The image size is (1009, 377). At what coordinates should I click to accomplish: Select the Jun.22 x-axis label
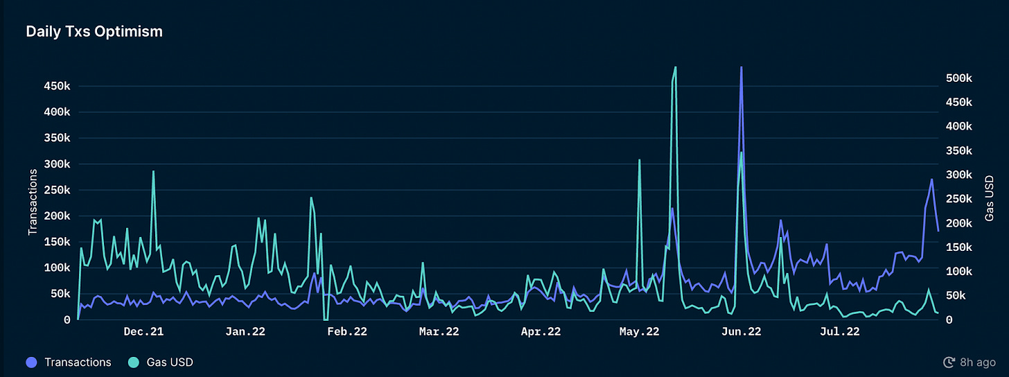point(741,332)
